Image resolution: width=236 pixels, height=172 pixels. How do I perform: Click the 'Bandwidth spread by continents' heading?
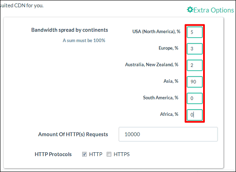point(70,30)
